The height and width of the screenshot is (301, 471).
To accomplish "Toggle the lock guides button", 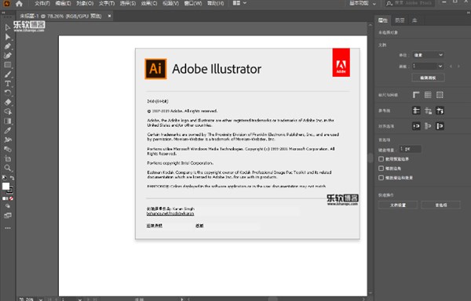I will point(428,111).
